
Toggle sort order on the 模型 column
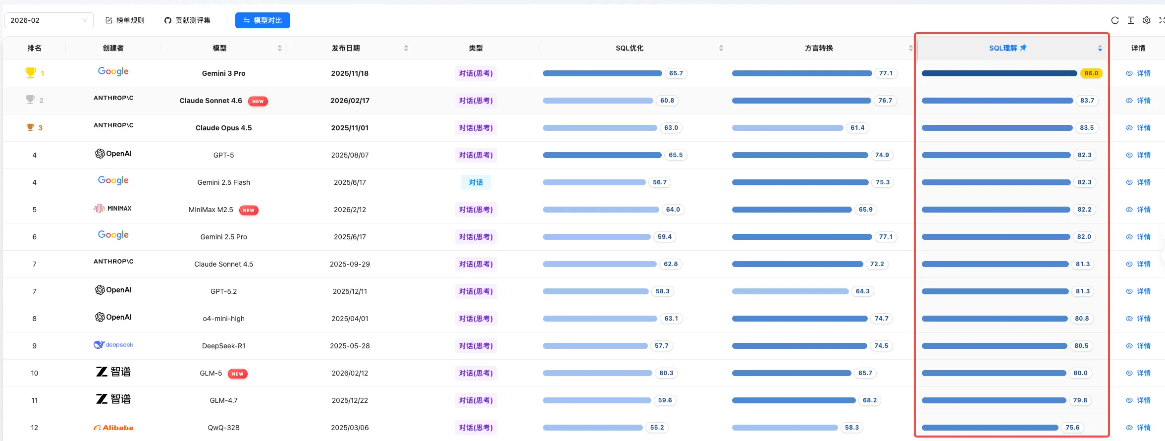(x=280, y=48)
